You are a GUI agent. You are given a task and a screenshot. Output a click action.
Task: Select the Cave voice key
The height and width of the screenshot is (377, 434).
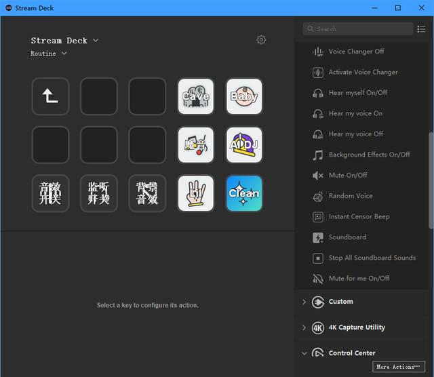(196, 96)
